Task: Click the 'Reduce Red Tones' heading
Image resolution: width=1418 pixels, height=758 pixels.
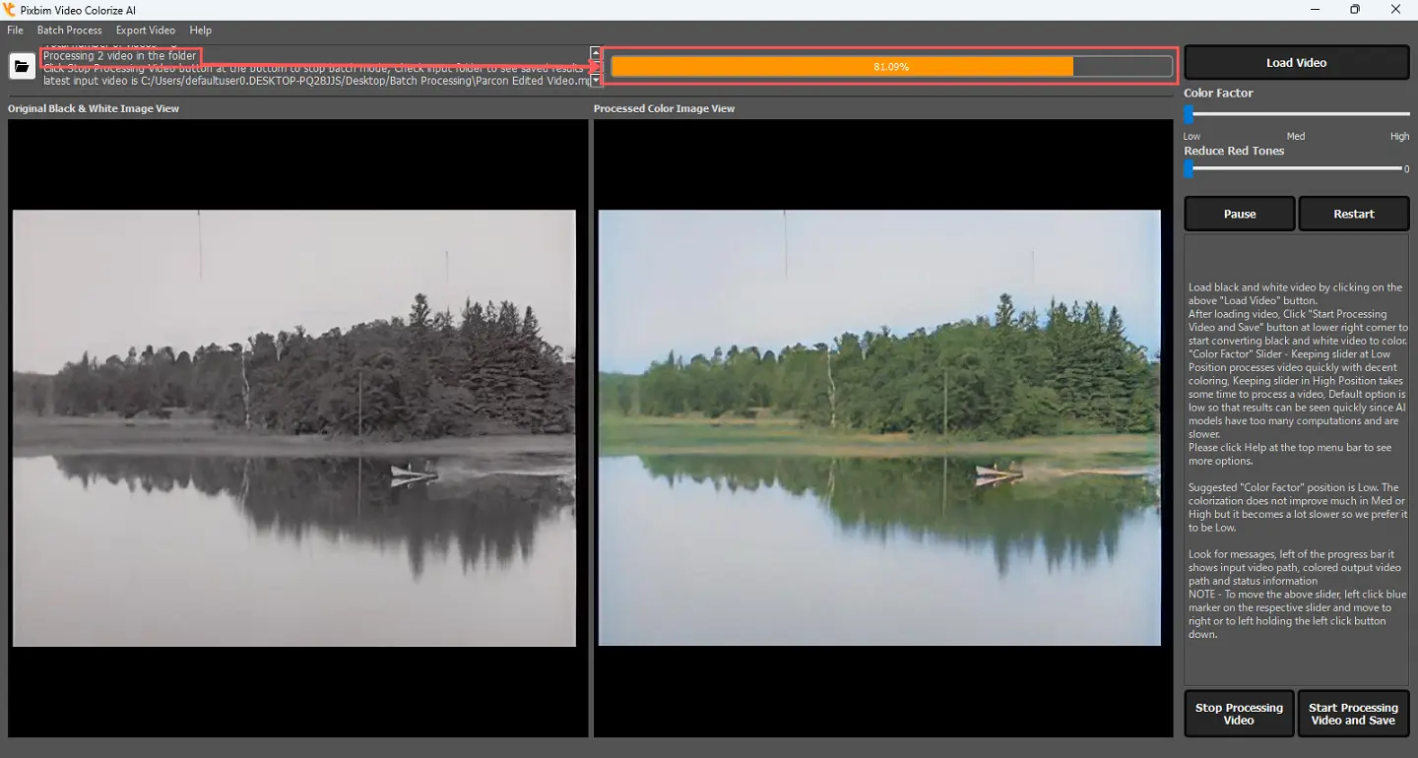Action: coord(1234,151)
